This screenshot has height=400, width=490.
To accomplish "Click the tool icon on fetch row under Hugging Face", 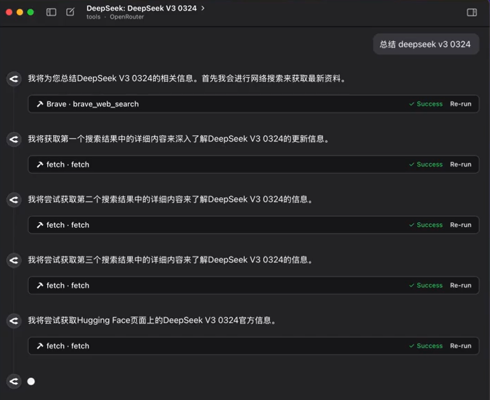I will coord(40,346).
